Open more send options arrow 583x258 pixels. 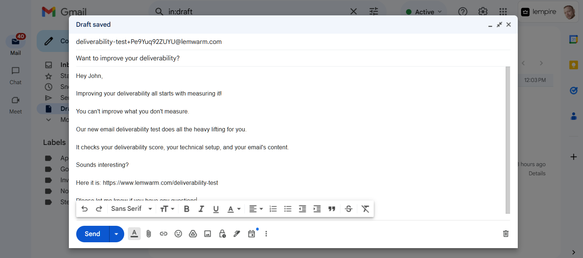117,234
